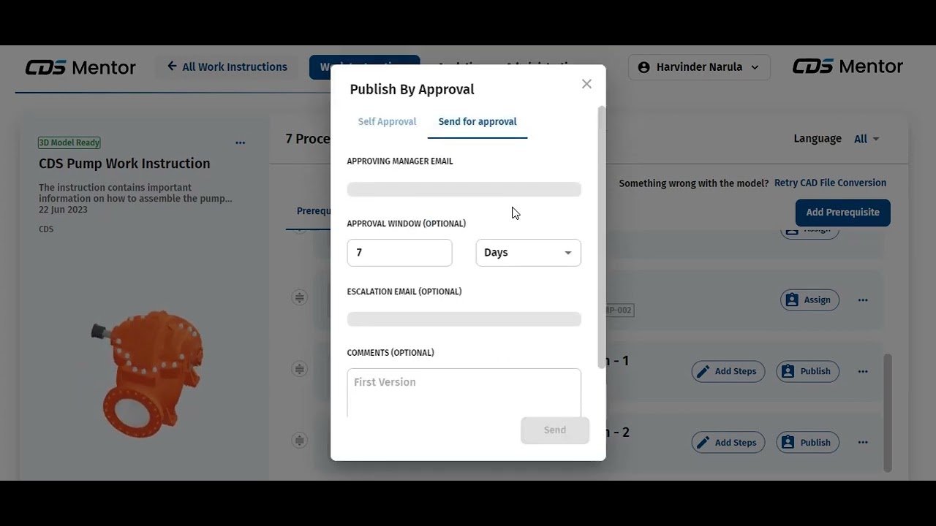The height and width of the screenshot is (526, 936).
Task: Open three-dot menu in the '- 1' row
Action: pyautogui.click(x=863, y=371)
